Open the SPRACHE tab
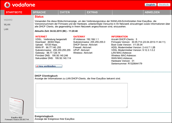Image resolution: width=172 pixels, height=123 pixels. (x=45, y=12)
